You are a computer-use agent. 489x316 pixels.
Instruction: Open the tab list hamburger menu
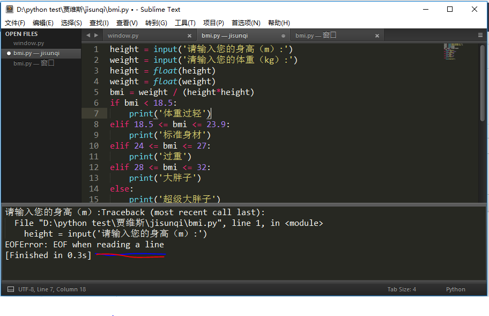point(480,35)
